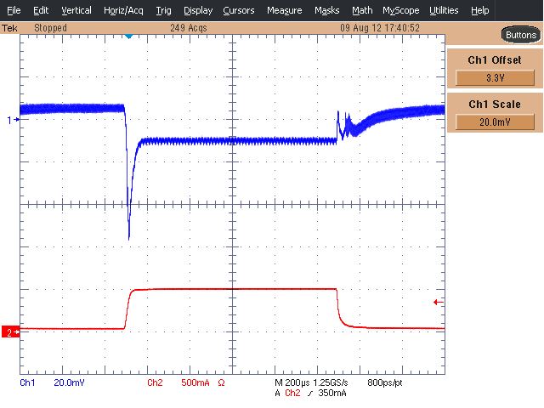Screen dimensions: 544x408
Task: Select the blue channel 1 ground marker
Action: click(14, 120)
